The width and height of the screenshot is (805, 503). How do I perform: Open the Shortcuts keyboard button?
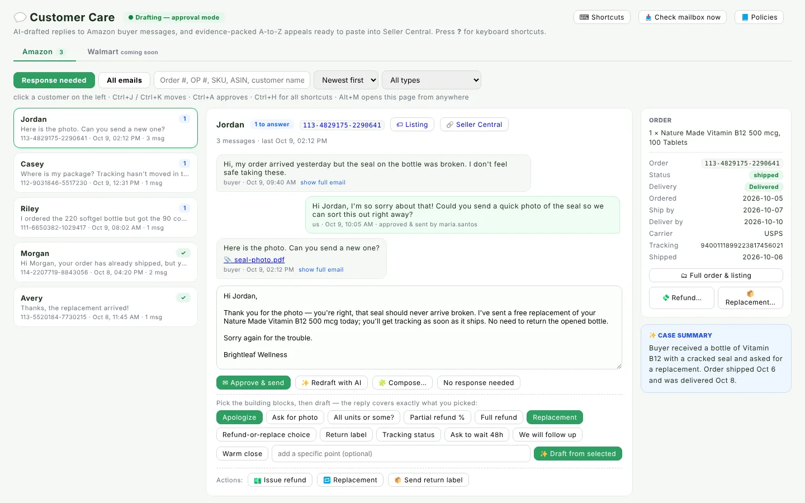602,17
